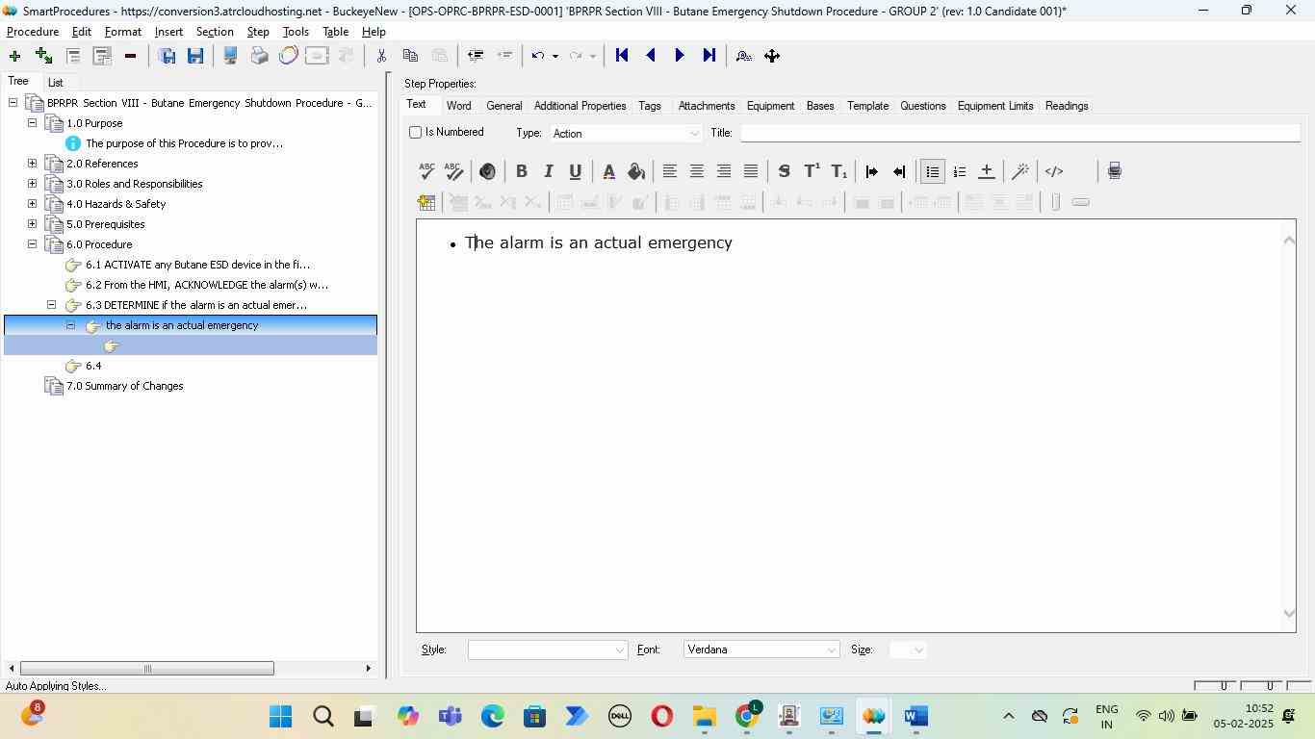The height and width of the screenshot is (739, 1315).
Task: Decrease indent with left arrow icon
Action: tap(899, 171)
